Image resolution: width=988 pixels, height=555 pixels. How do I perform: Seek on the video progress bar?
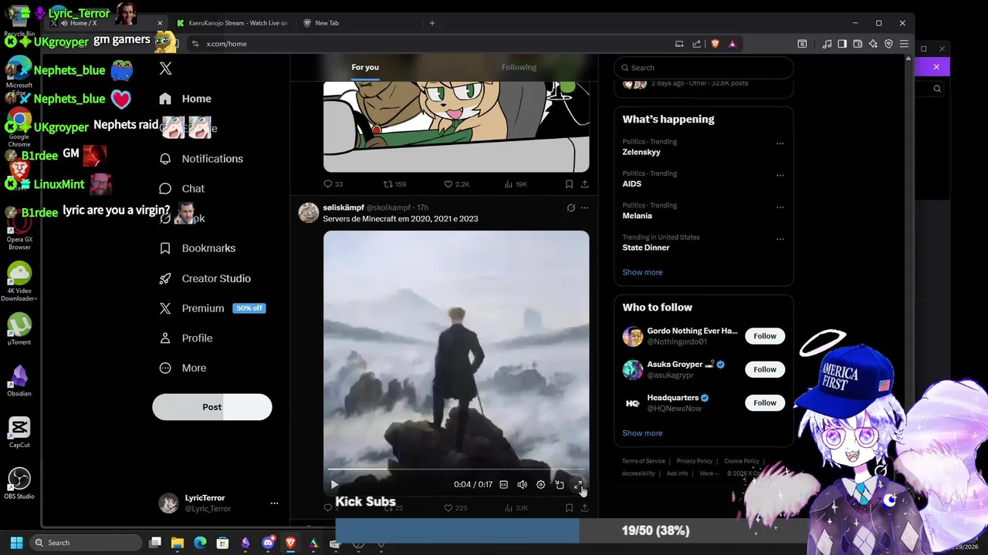[456, 469]
